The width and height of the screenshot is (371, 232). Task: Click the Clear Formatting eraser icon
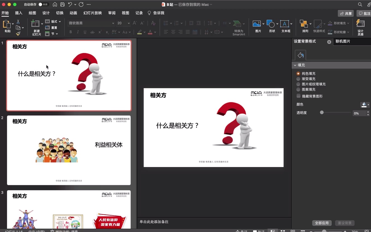[x=153, y=23]
